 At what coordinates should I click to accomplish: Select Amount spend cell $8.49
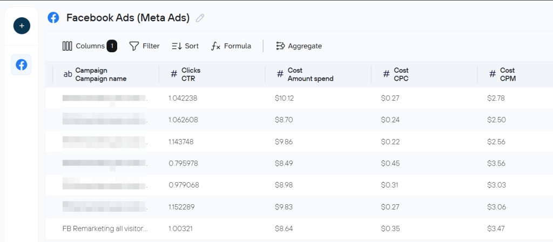coord(284,163)
